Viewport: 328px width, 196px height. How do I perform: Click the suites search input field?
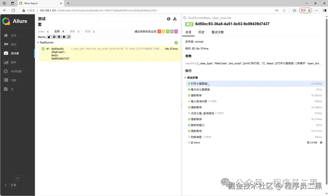click(130, 19)
